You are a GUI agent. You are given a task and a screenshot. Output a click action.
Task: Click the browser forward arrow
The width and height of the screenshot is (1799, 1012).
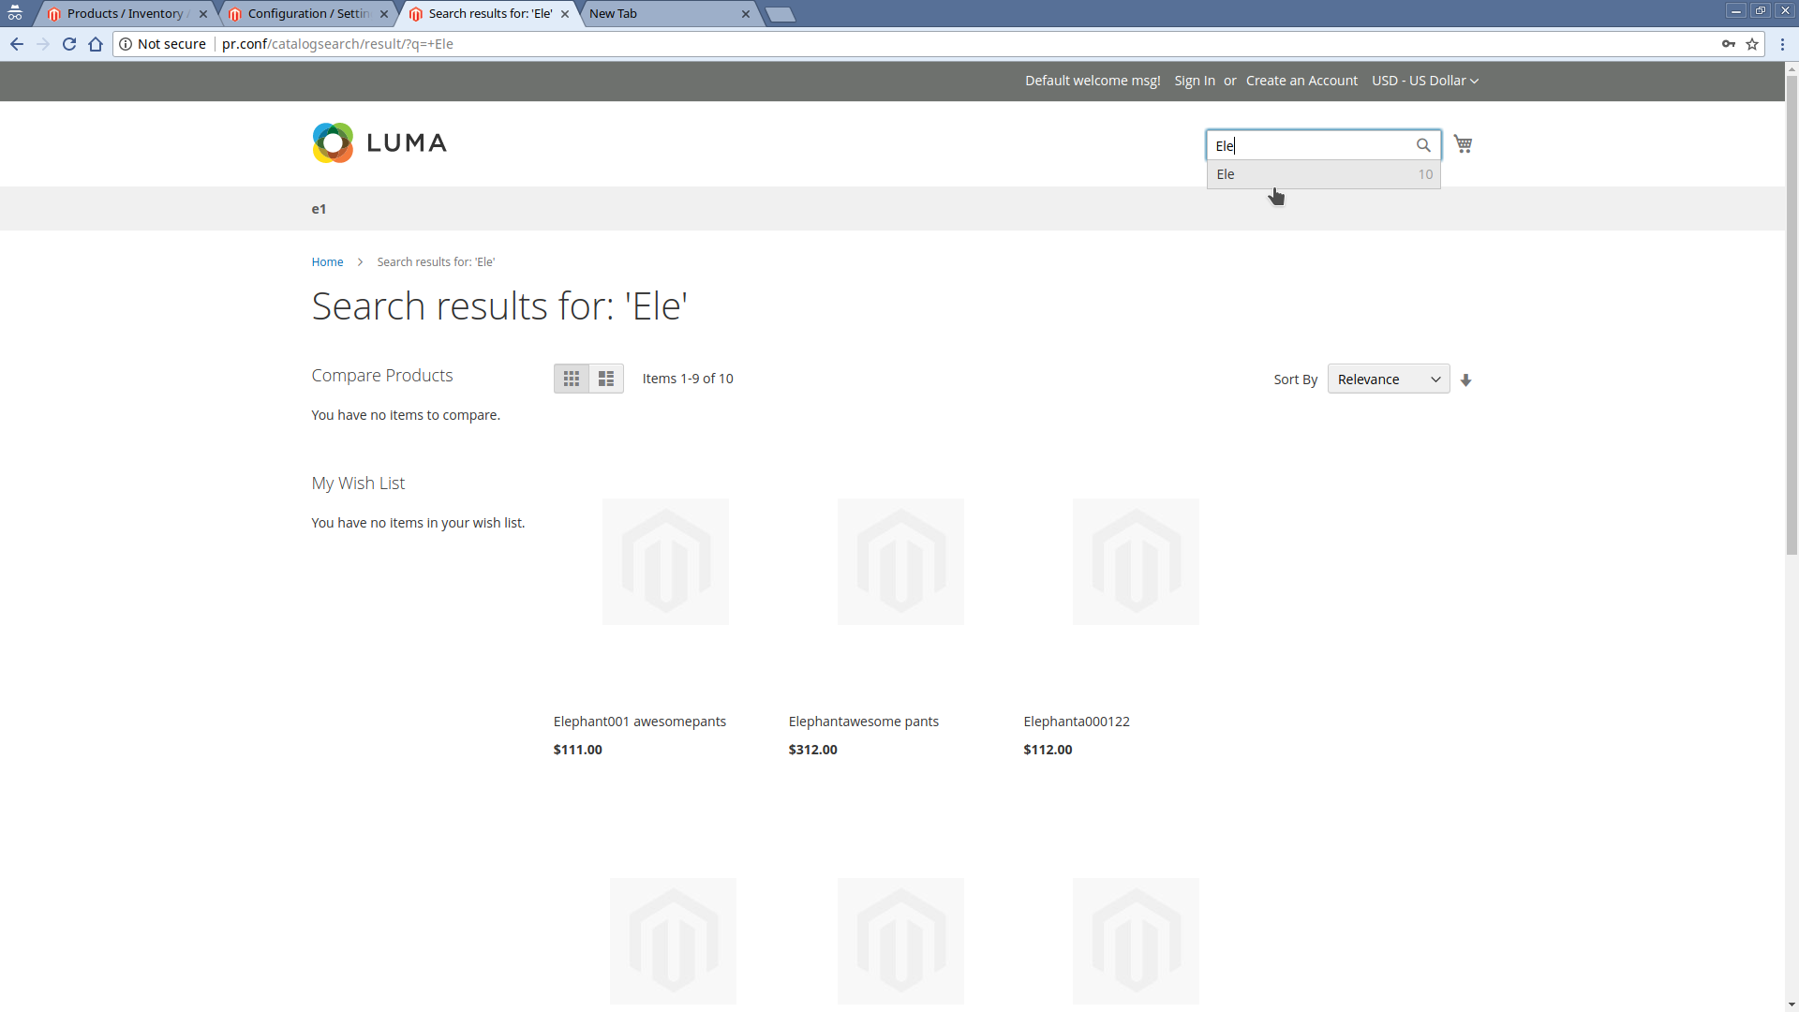coord(43,44)
